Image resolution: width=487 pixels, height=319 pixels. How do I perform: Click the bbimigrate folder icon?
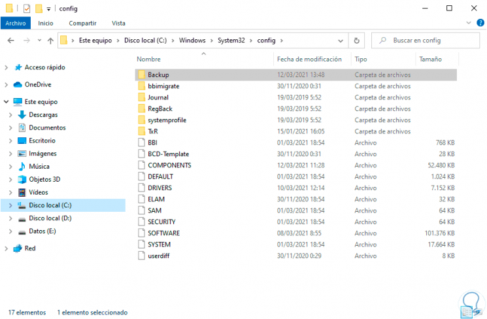pos(141,86)
